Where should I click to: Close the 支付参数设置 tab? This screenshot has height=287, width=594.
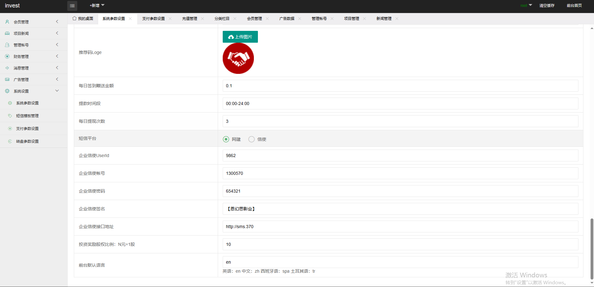pos(170,19)
